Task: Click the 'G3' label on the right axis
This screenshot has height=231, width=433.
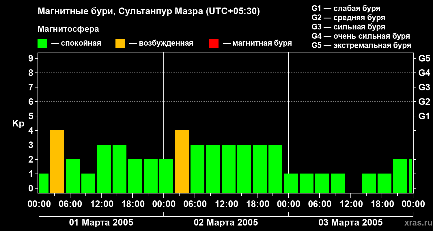Action: pyautogui.click(x=424, y=87)
